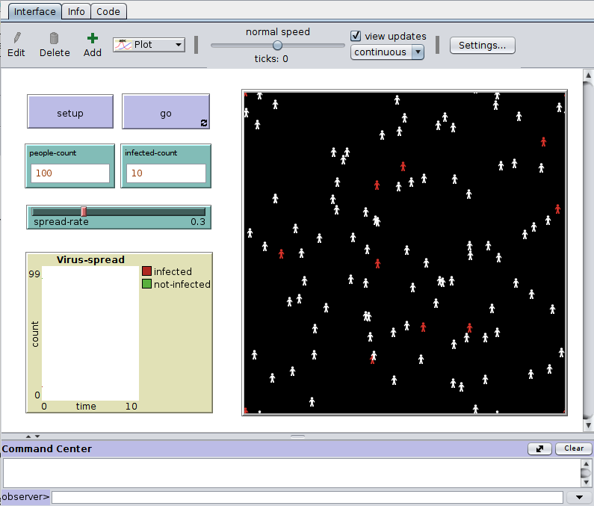
Task: Click the main view scroll down arrow
Action: (x=588, y=425)
